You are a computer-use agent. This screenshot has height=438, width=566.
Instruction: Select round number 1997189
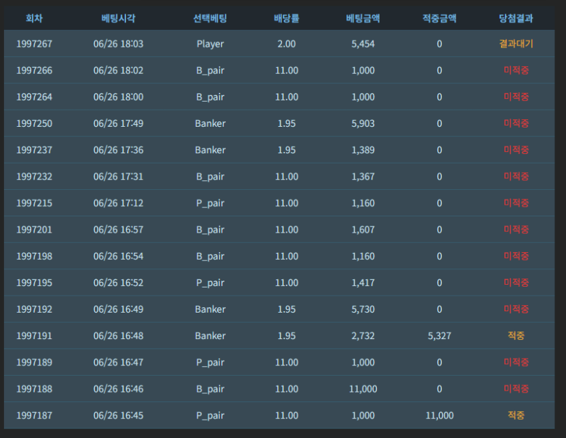click(35, 362)
